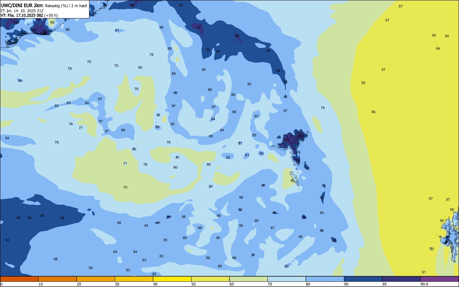Click the purple legend swatch above 99.9

439,279
